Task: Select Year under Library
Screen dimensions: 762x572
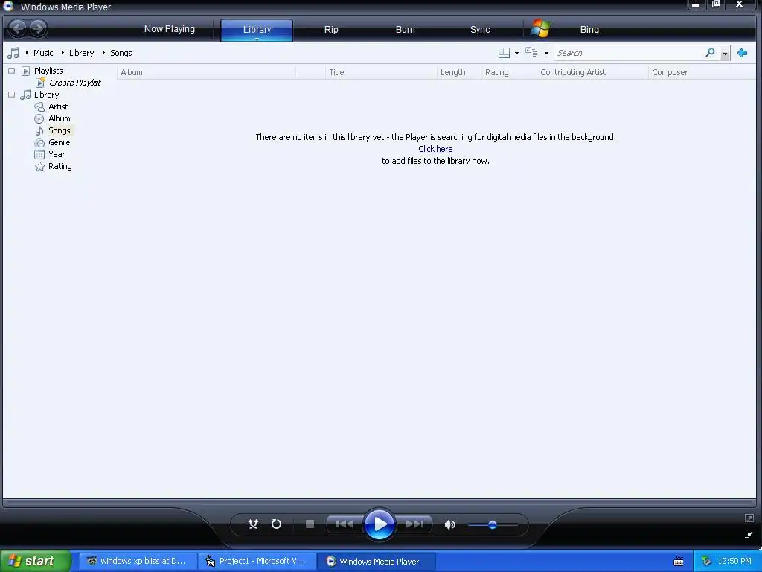Action: (57, 154)
